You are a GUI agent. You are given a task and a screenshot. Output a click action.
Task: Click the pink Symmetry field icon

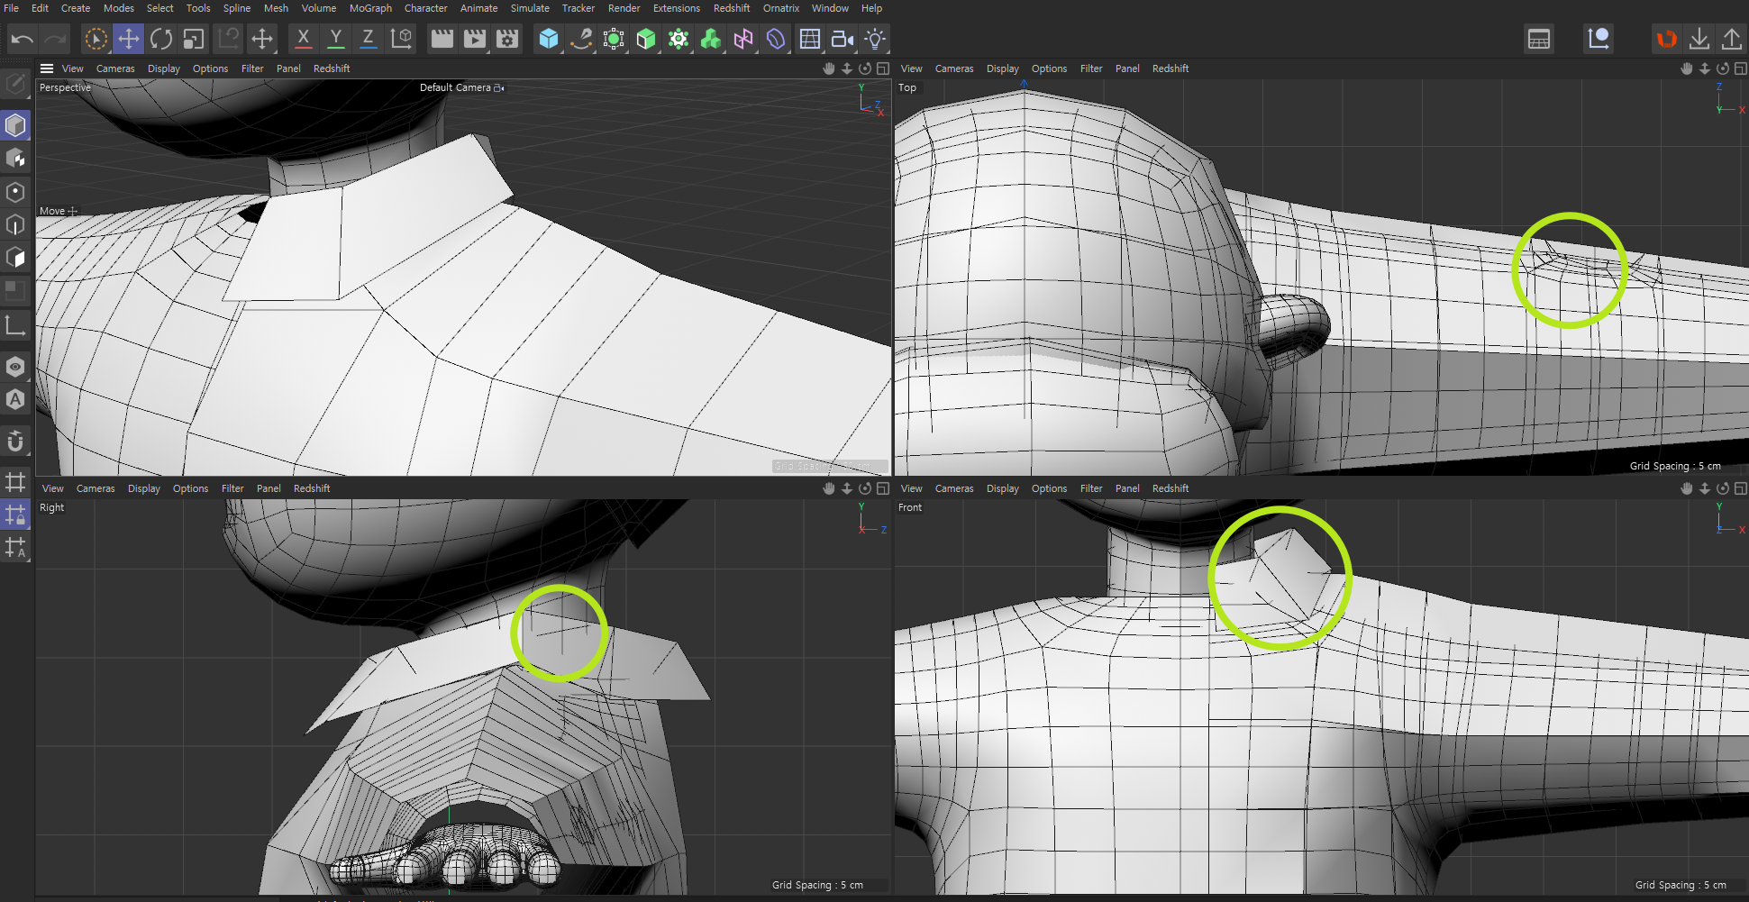point(743,39)
